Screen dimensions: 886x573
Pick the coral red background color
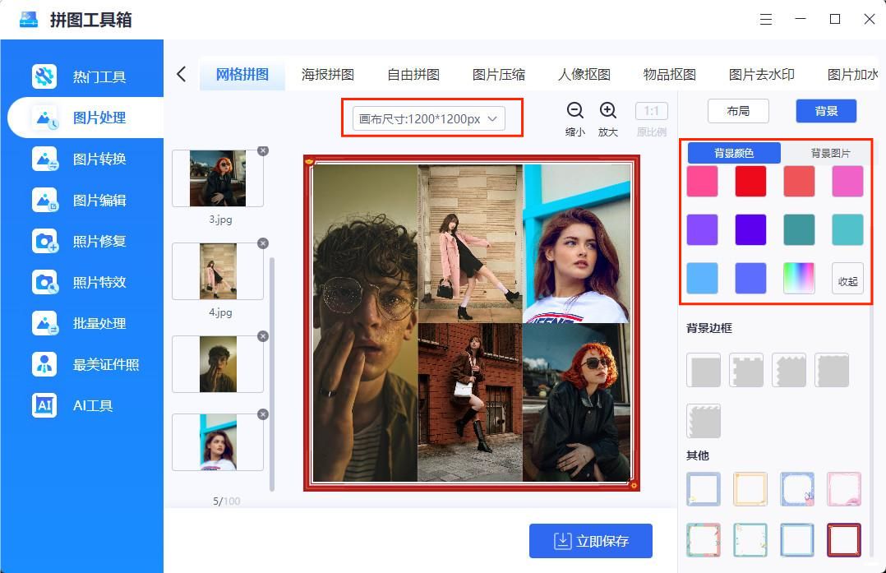click(799, 181)
